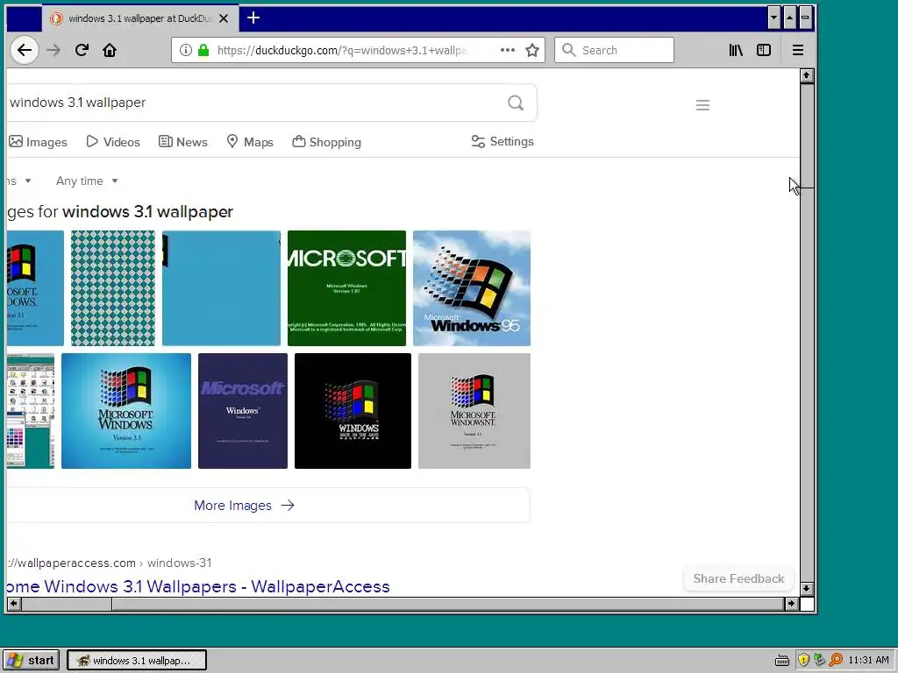Open the Windows 95 clouds thumbnail
Image resolution: width=898 pixels, height=673 pixels.
pos(471,287)
